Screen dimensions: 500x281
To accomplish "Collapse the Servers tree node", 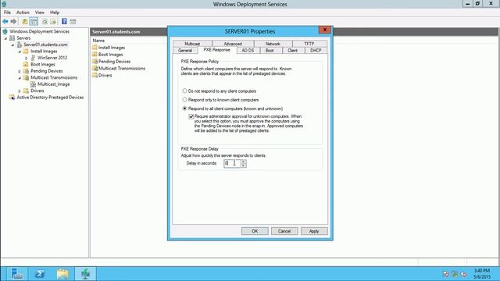I will click(x=5, y=38).
